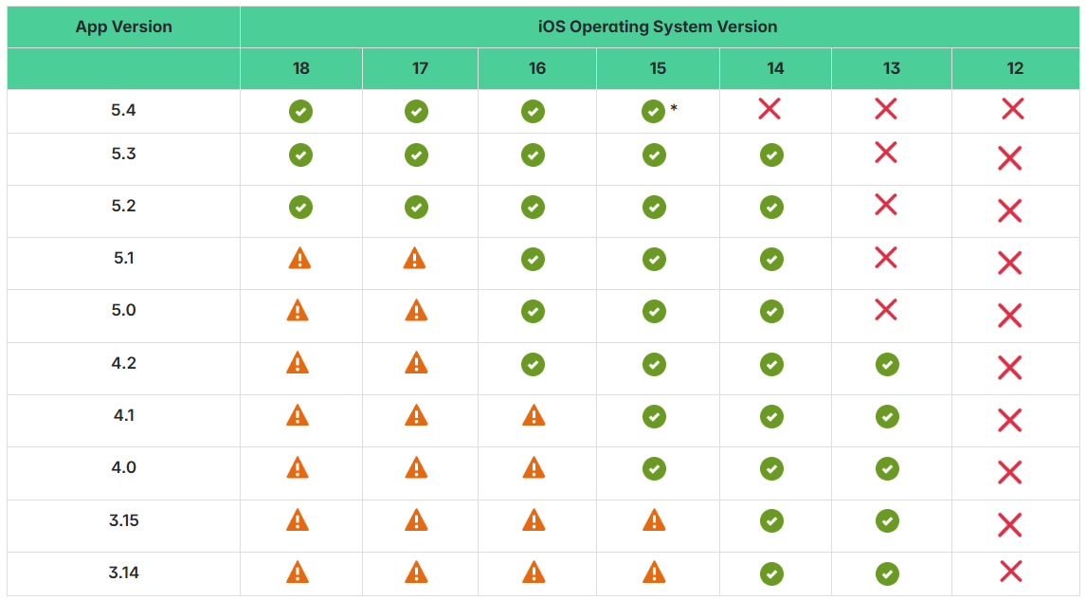The height and width of the screenshot is (600, 1086).
Task: Click the red X for 5.4 on iOS 14
Action: click(x=769, y=109)
